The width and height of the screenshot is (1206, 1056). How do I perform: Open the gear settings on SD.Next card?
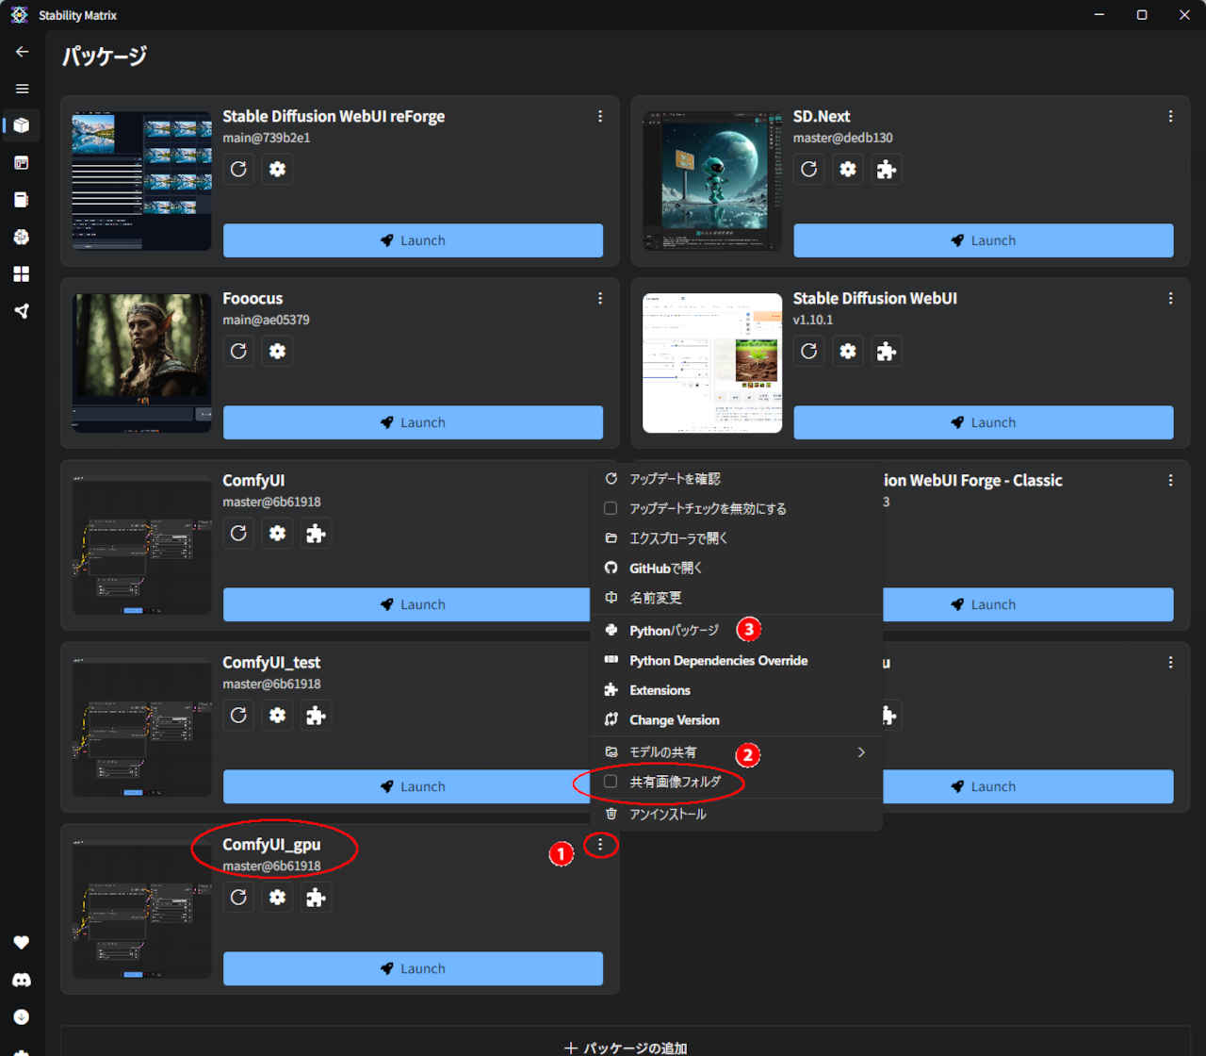[x=848, y=169]
